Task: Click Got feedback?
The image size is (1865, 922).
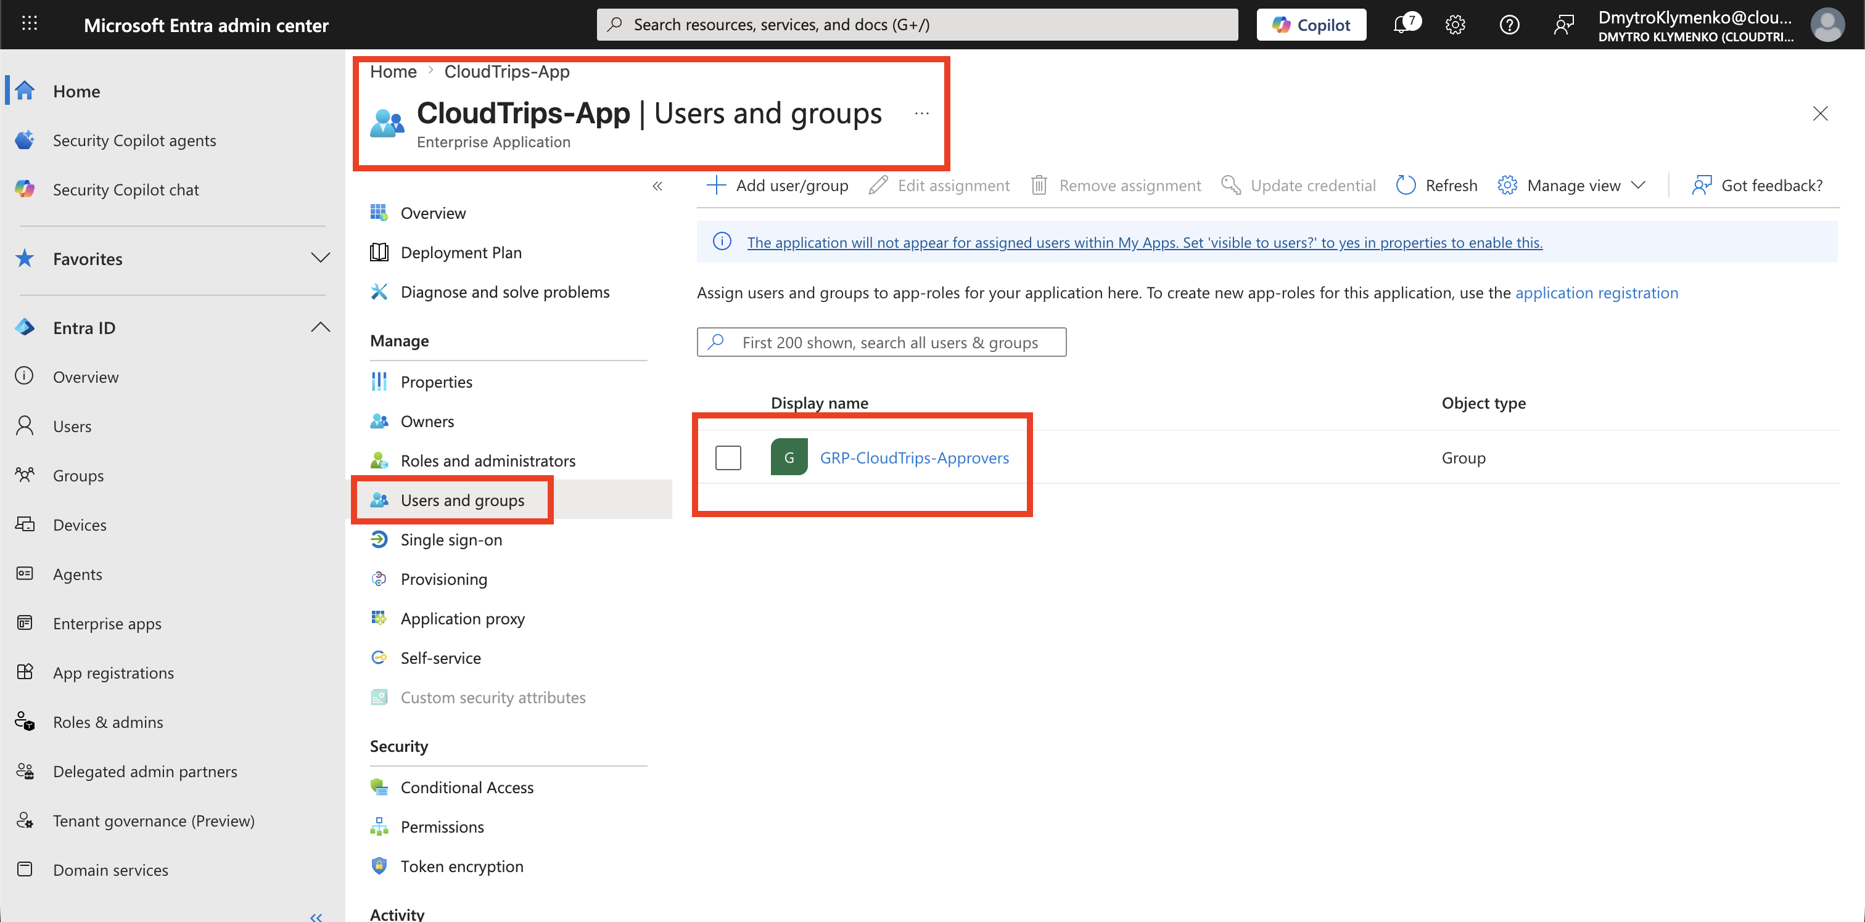Action: point(1757,186)
